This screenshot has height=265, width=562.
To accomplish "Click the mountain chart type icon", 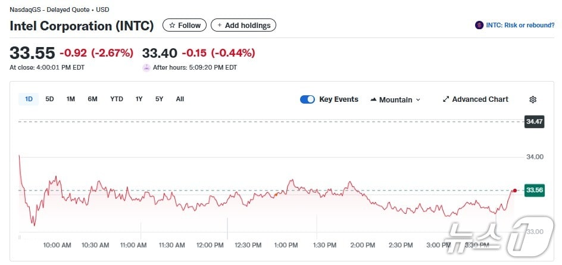I will (x=373, y=99).
